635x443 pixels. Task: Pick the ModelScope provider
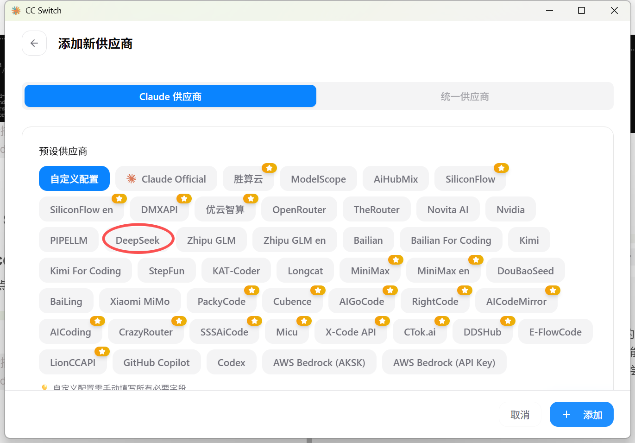click(318, 178)
